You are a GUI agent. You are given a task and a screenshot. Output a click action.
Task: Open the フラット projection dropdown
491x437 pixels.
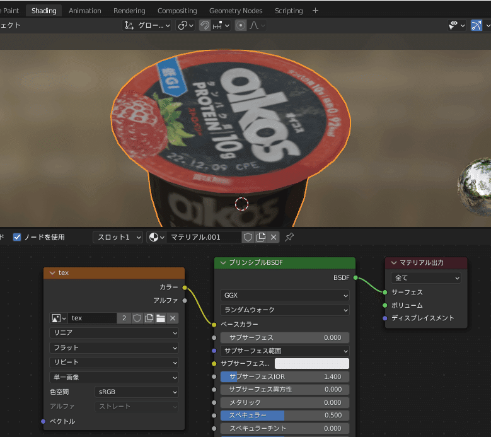click(x=114, y=347)
